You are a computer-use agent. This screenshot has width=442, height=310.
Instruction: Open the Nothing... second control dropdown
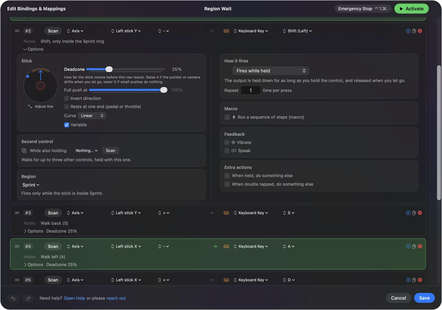click(x=87, y=151)
